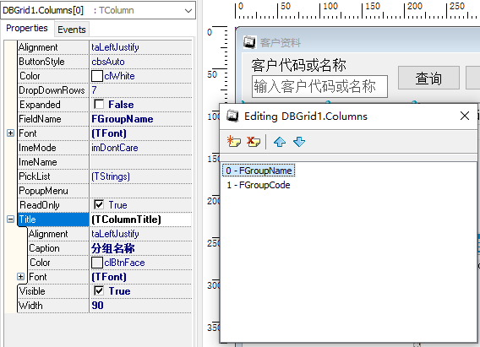
Task: Click the PopupMenu property row
Action: click(x=105, y=191)
